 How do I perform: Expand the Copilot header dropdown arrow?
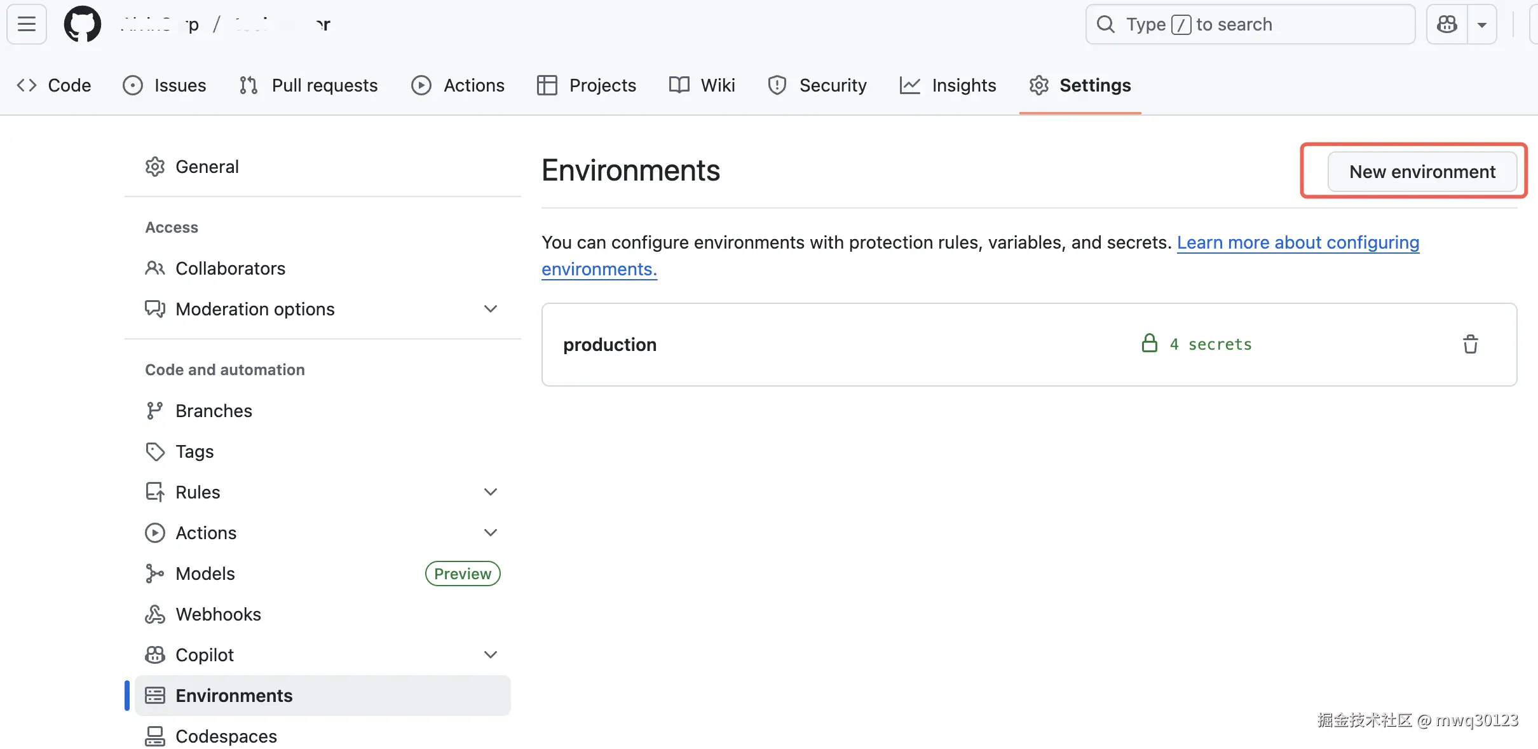[x=1482, y=24]
